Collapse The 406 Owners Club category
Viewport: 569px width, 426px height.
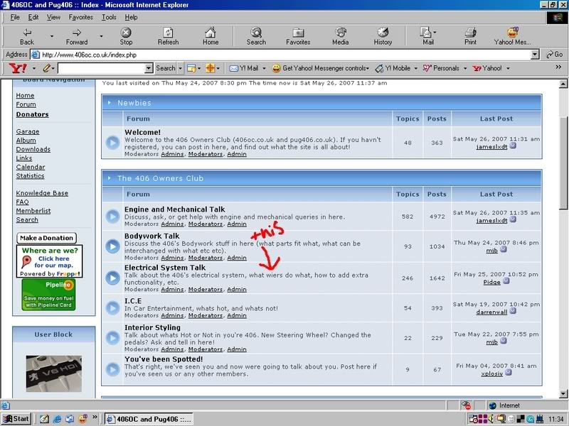[x=110, y=178]
